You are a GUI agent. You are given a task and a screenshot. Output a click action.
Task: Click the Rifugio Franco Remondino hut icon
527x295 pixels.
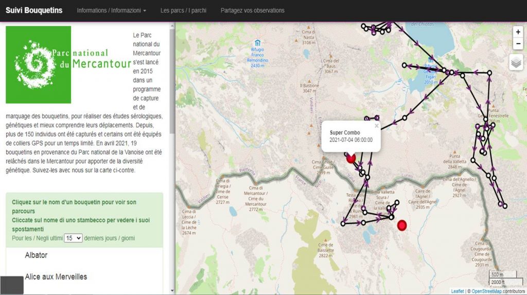click(x=257, y=43)
